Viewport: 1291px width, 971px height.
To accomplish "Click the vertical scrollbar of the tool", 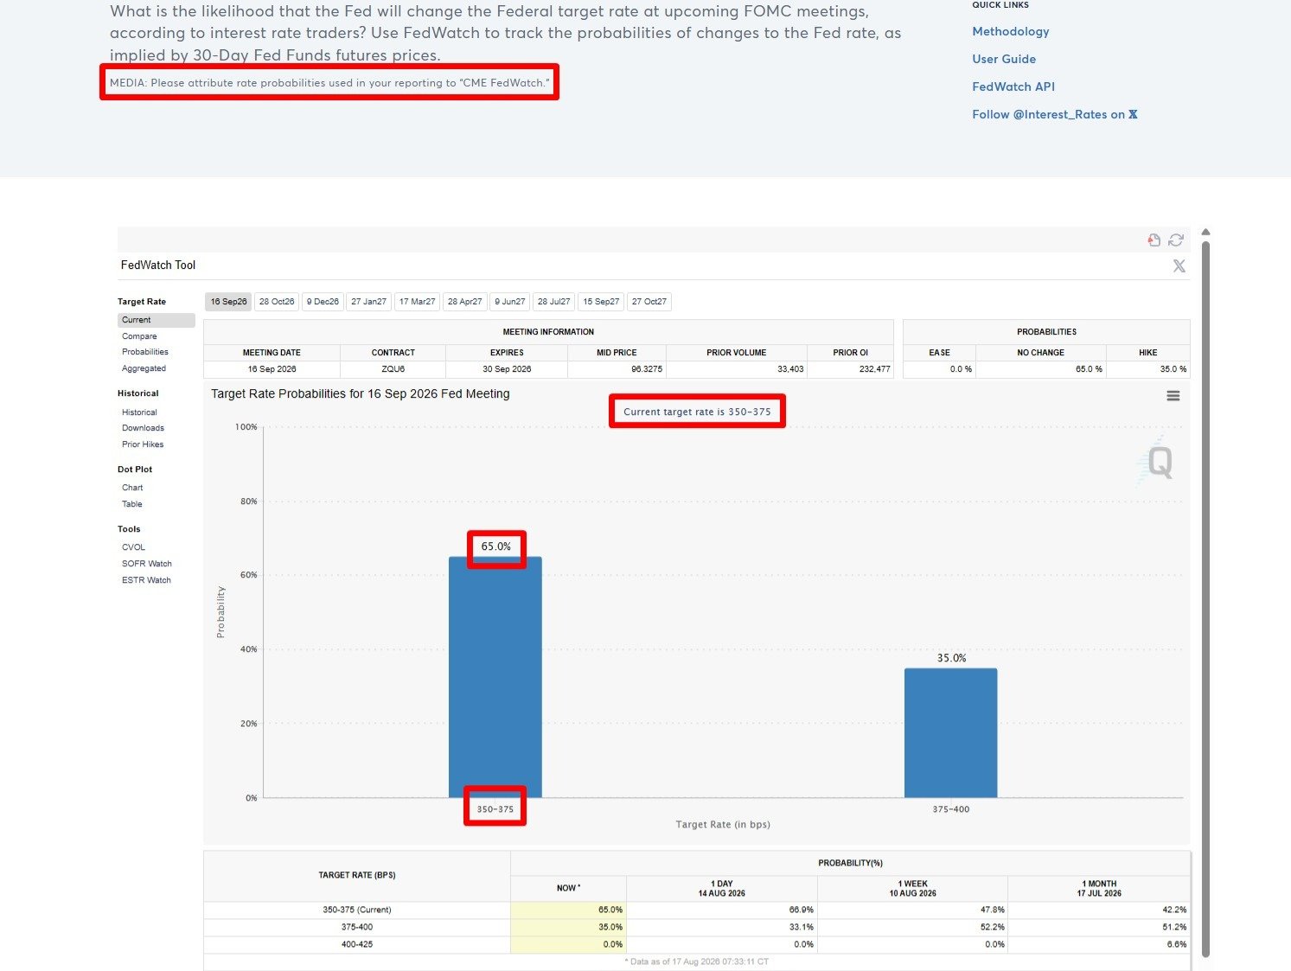I will pos(1205,599).
